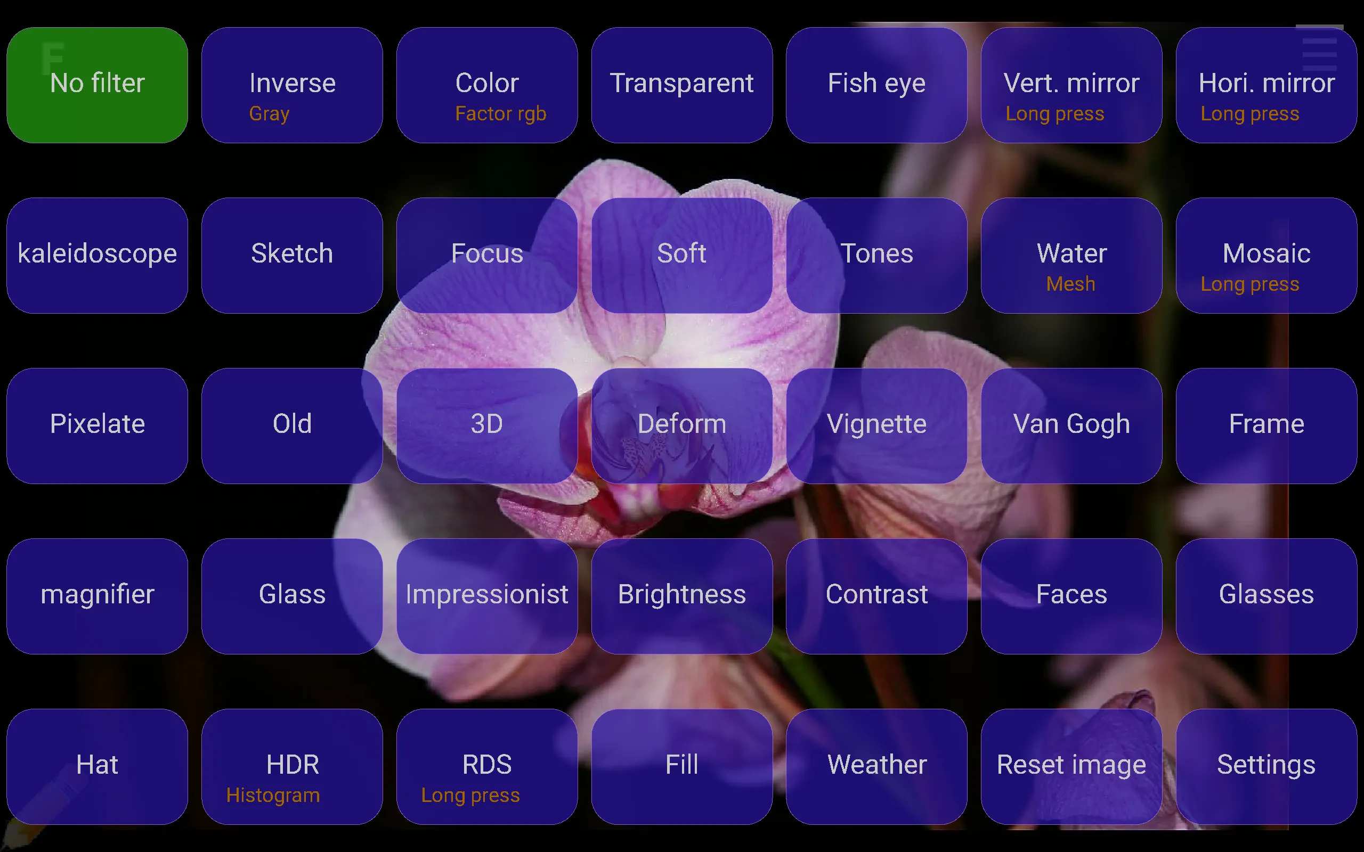Select the Fish eye filter
The image size is (1364, 852).
877,83
